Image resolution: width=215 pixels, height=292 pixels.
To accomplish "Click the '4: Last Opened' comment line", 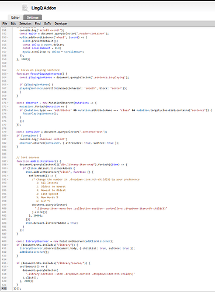I will pyautogui.click(x=47, y=194).
